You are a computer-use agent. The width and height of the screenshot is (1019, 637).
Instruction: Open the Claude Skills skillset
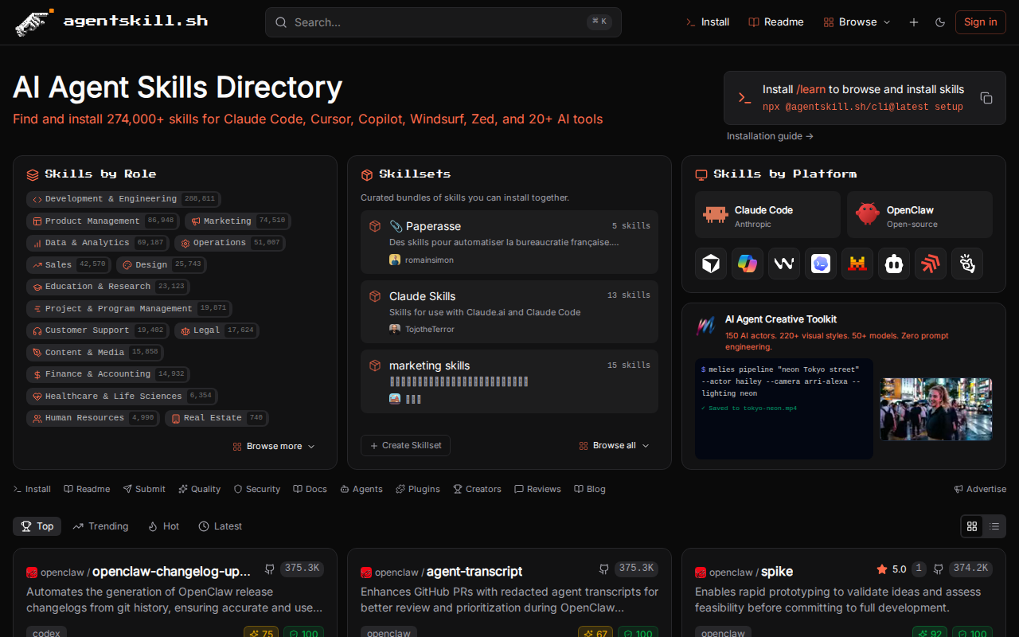click(509, 311)
